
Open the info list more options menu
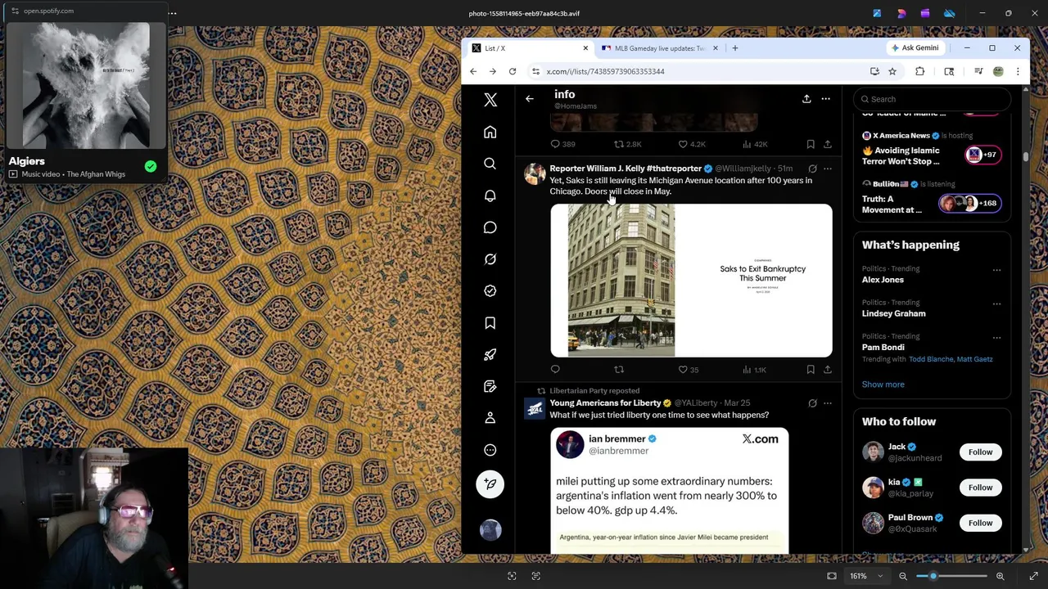(825, 99)
